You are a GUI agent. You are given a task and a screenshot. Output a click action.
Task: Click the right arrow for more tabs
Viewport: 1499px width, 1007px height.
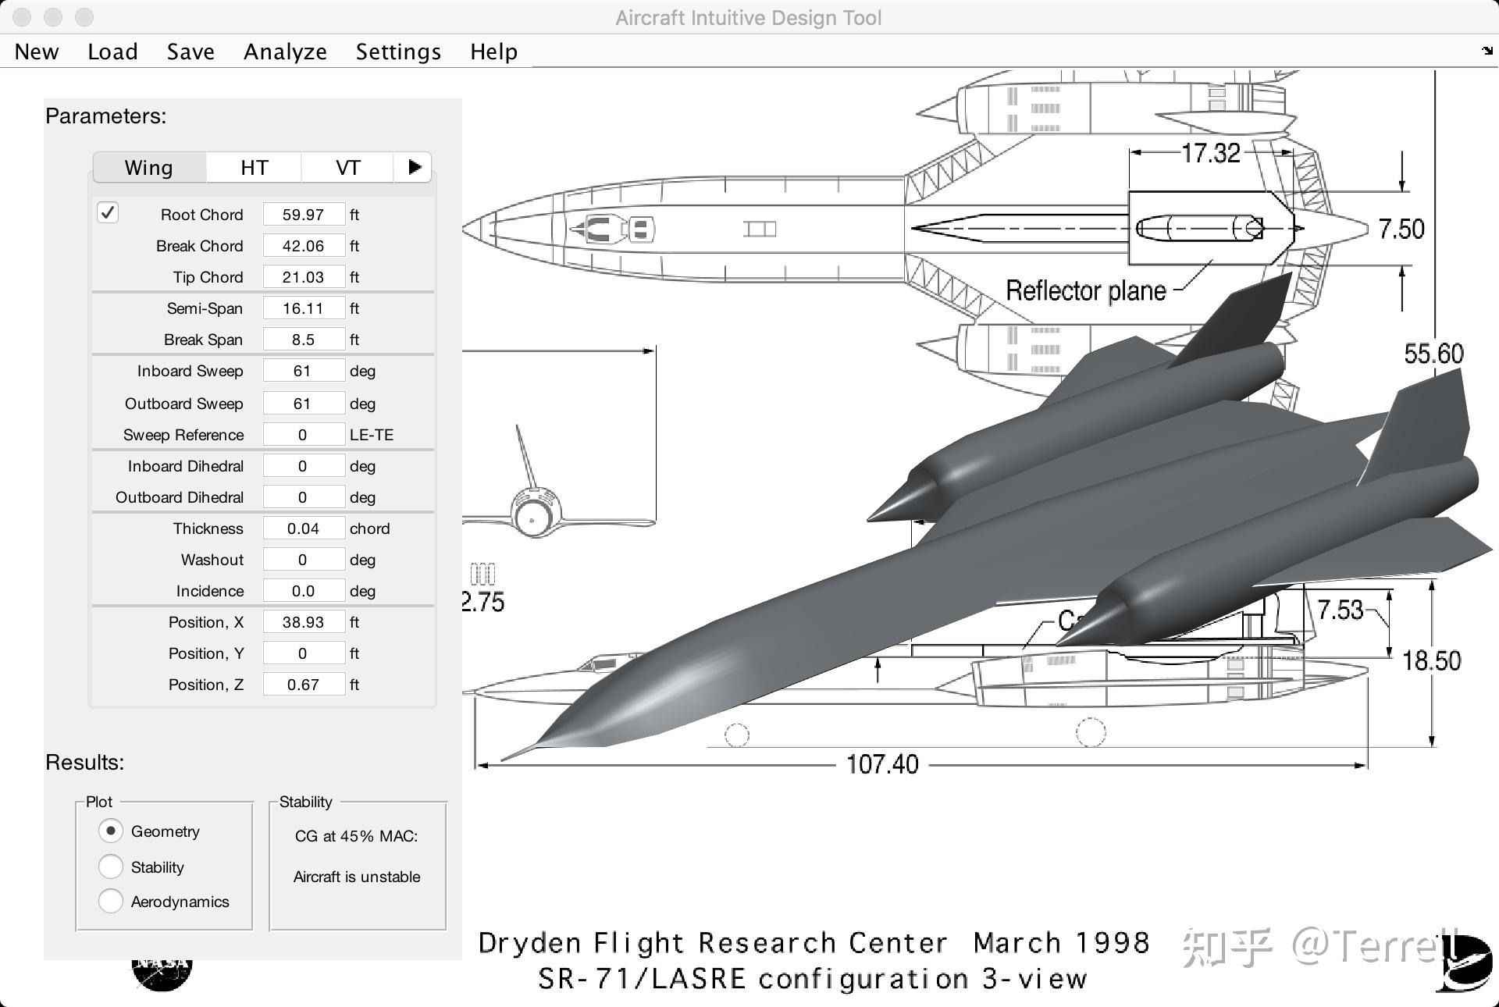click(414, 167)
